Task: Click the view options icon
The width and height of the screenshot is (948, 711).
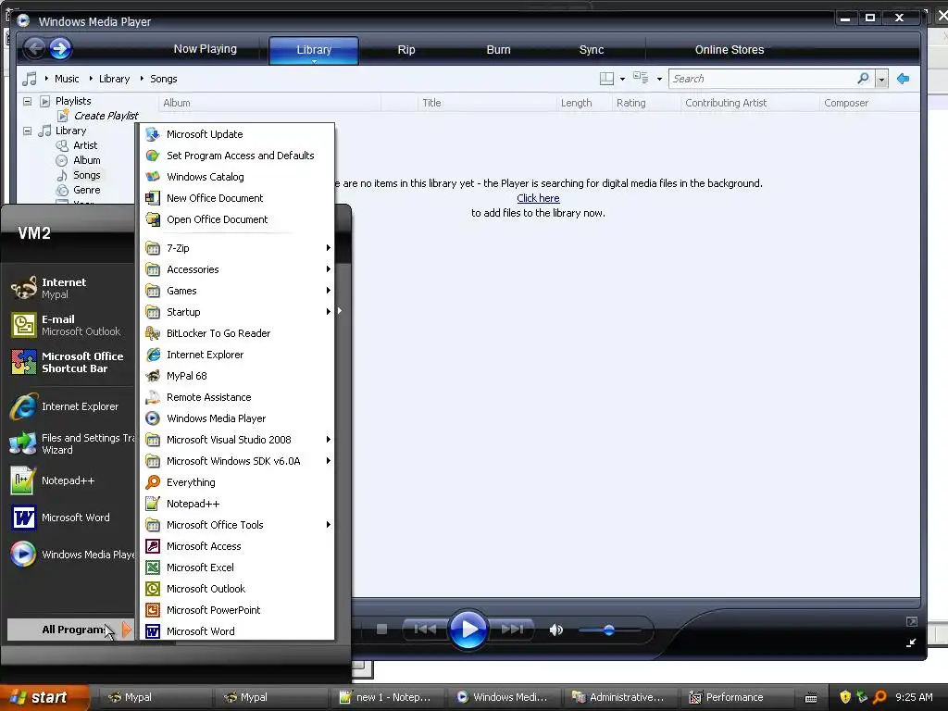Action: coord(641,78)
